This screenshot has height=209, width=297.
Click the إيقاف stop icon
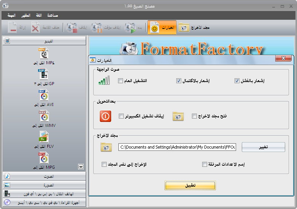tap(72, 28)
